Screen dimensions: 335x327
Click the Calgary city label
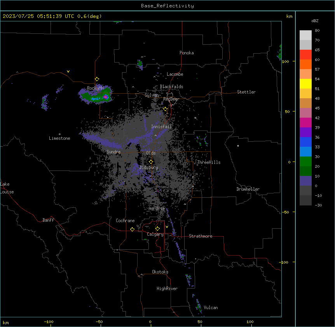pos(155,234)
